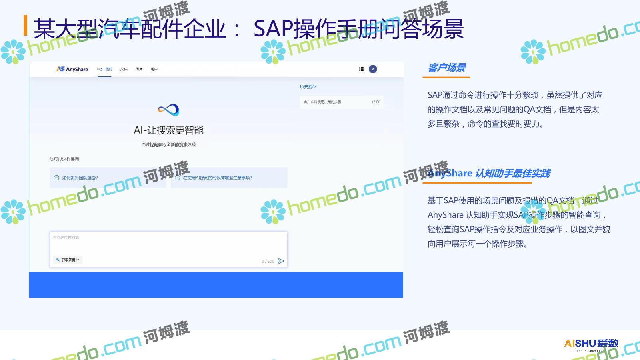Pick the 在使用AI提问的时候有哪些注意事项 suggestion

click(x=218, y=178)
